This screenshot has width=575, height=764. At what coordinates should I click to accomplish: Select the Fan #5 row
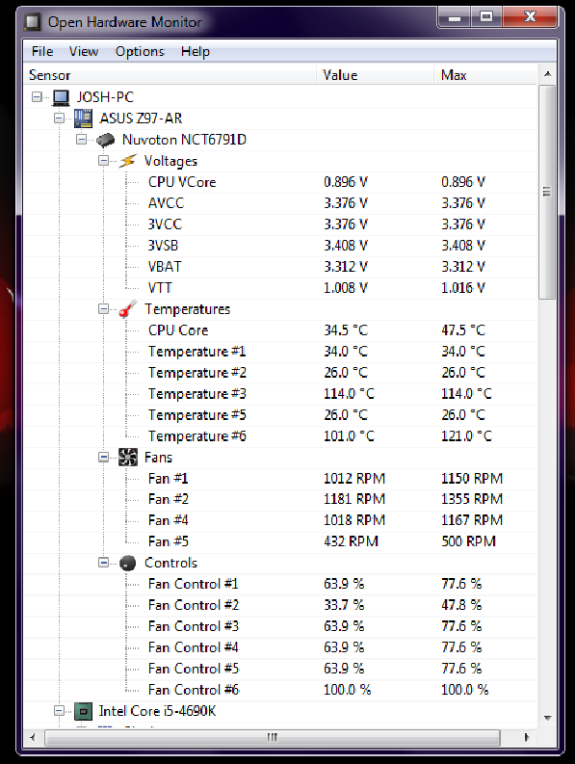(x=281, y=541)
